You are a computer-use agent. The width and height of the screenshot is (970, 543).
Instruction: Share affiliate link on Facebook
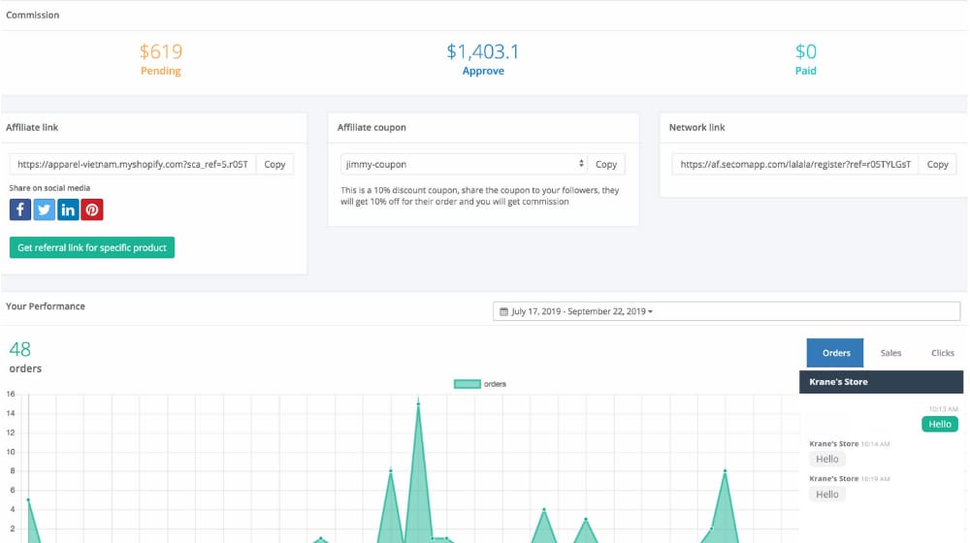click(20, 209)
